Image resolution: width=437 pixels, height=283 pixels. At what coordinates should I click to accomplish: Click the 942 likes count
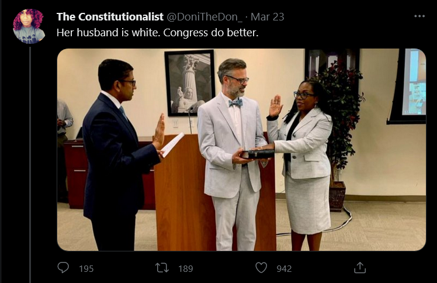click(284, 268)
